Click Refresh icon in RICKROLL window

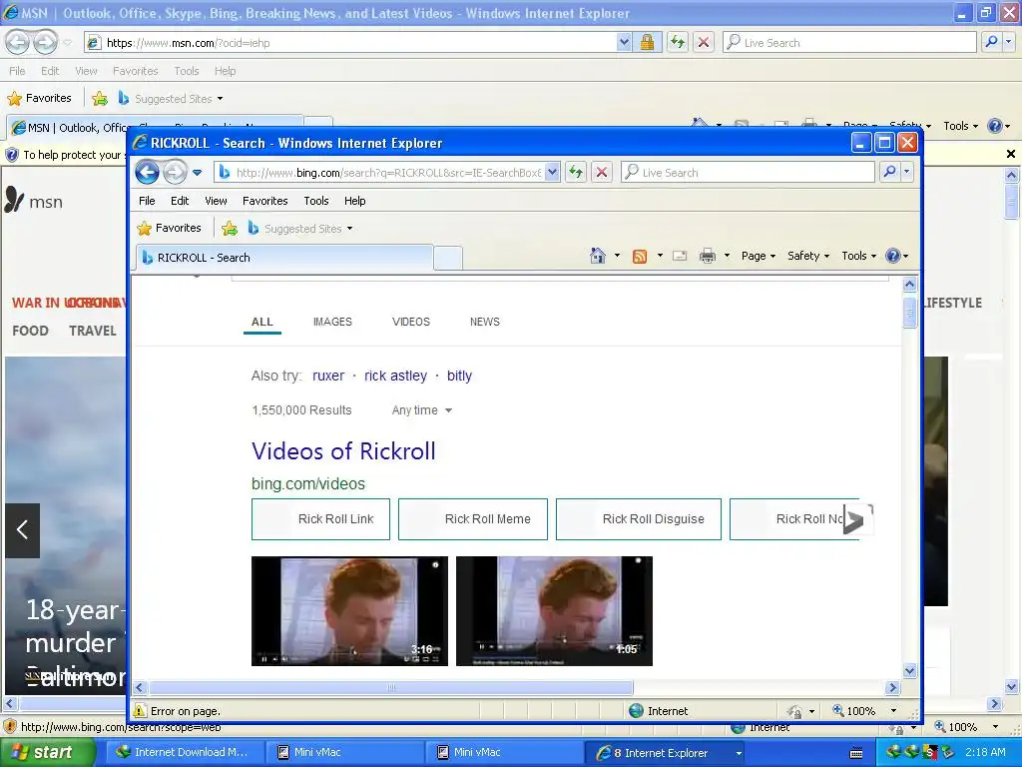click(x=576, y=172)
